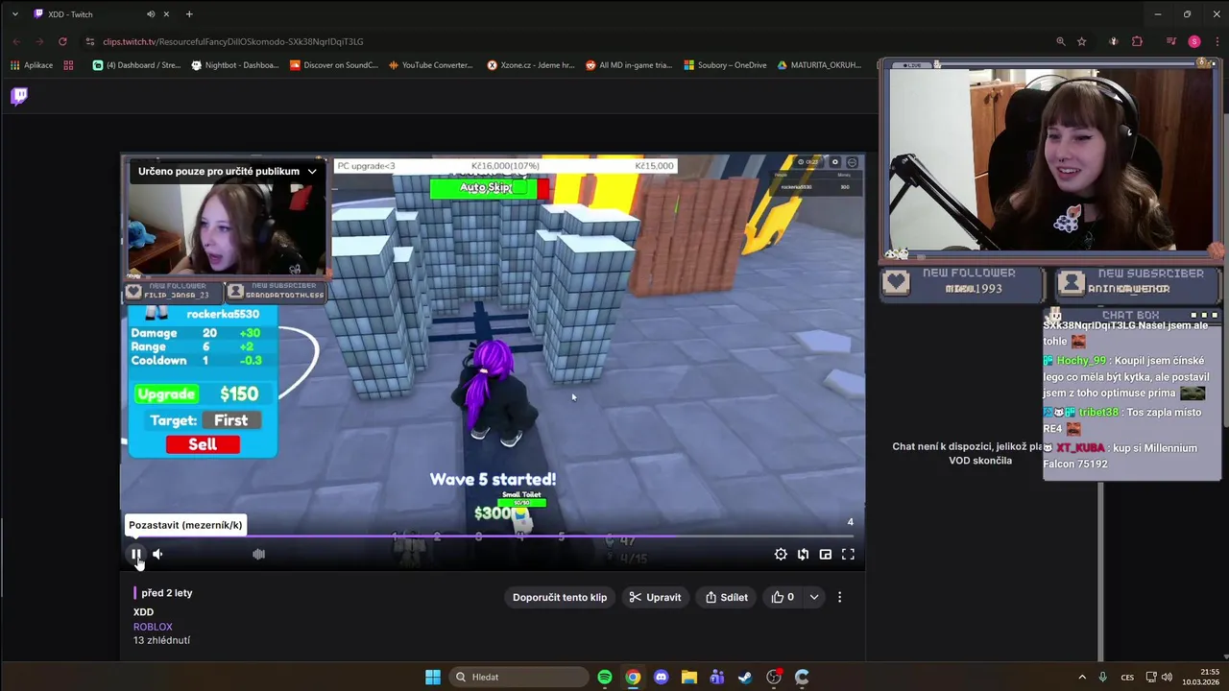
Task: Open All MD in-game tria... bookmark
Action: coord(629,65)
